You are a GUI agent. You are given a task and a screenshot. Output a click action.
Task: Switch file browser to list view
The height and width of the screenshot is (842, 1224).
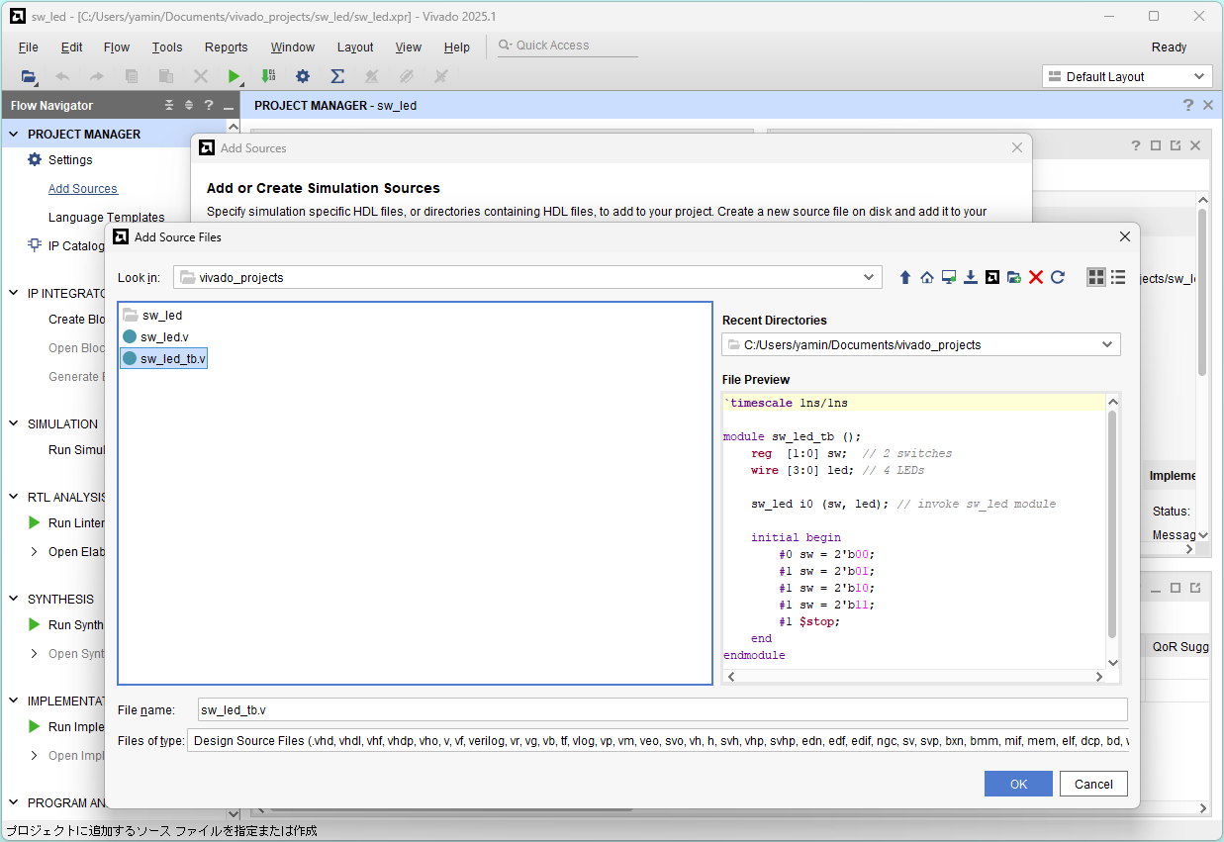(x=1118, y=278)
